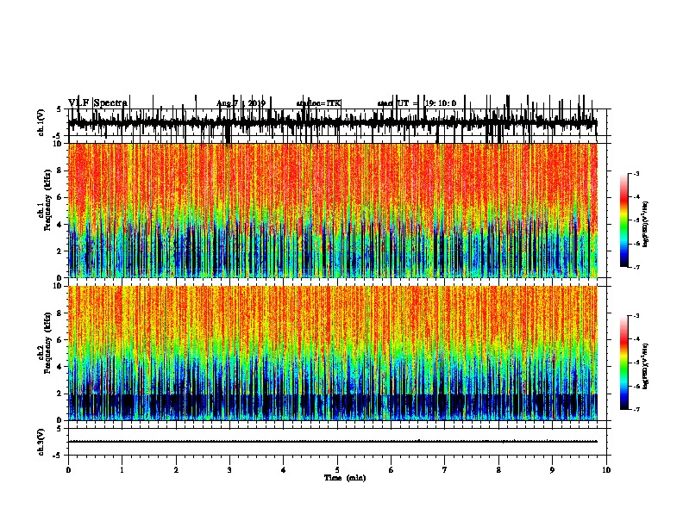Click the ch.2 colorbar "log(PSD)" unit label

(646, 366)
